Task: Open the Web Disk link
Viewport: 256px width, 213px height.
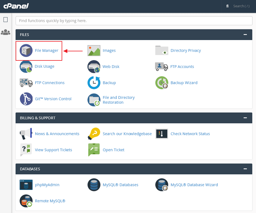Action: click(111, 67)
